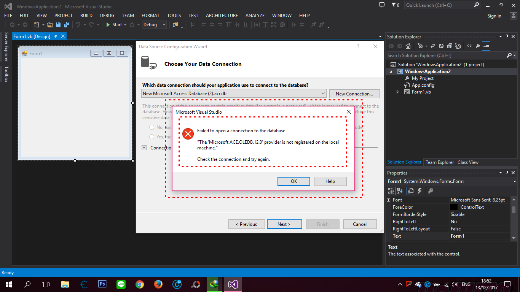
Task: Open the BUILD menu
Action: pyautogui.click(x=86, y=15)
